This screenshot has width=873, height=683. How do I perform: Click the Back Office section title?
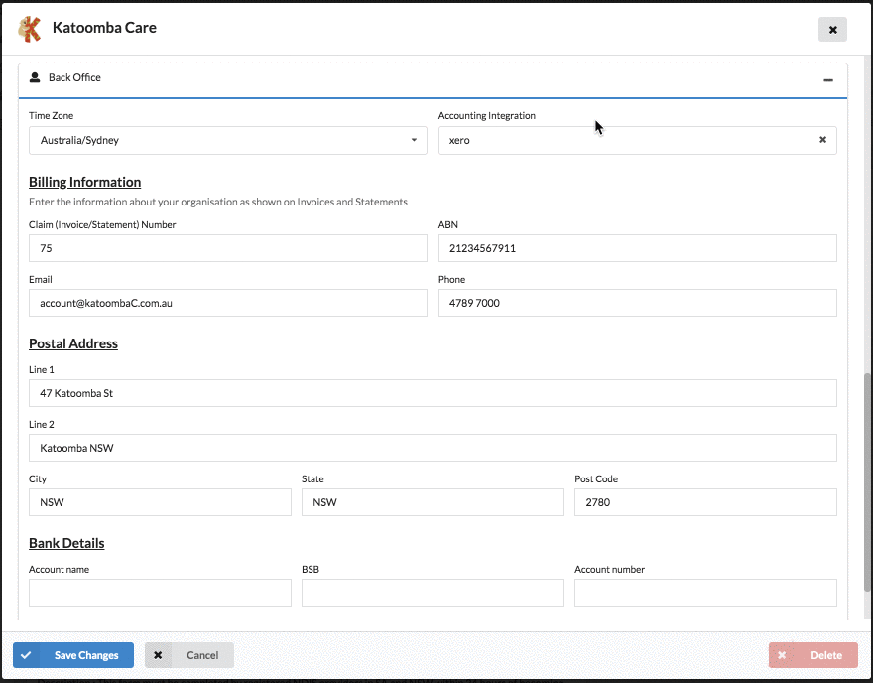click(x=74, y=77)
